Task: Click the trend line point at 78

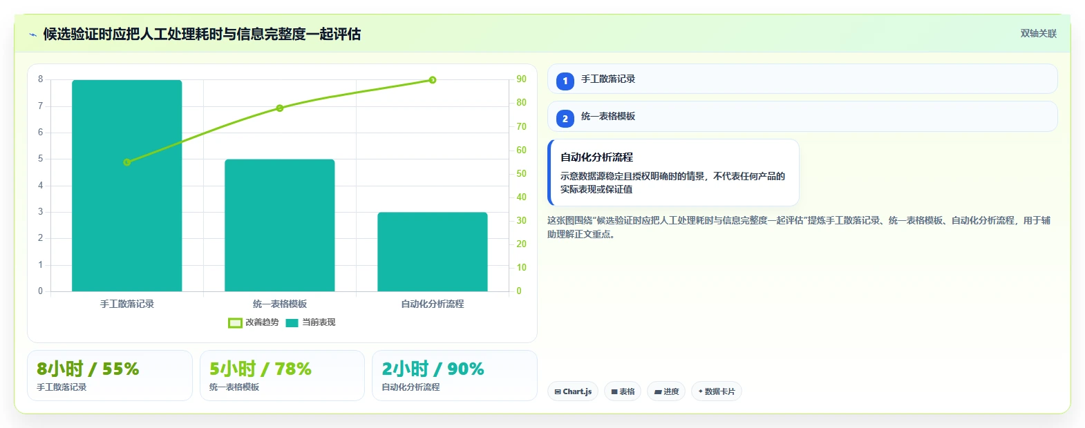Action: [280, 108]
